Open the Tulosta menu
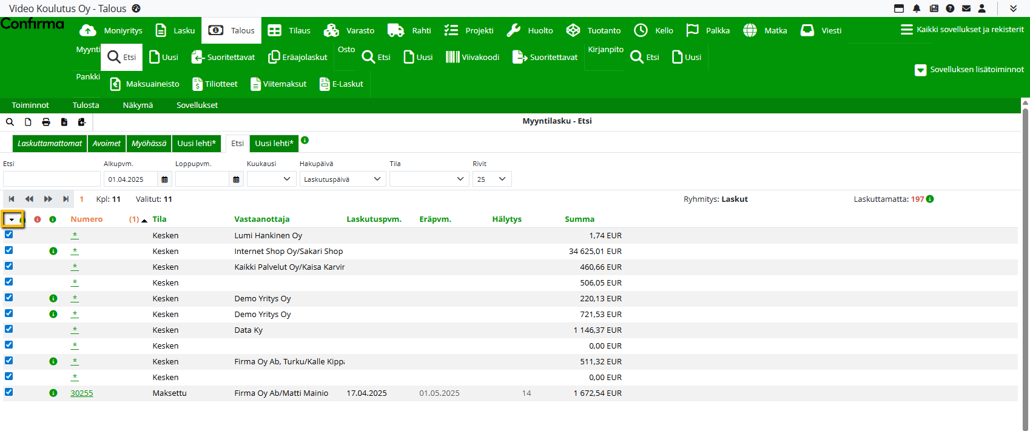1030x431 pixels. 86,105
